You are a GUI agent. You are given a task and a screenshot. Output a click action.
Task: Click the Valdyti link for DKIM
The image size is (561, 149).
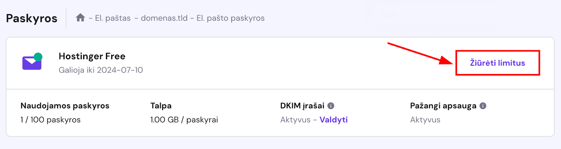pos(333,120)
